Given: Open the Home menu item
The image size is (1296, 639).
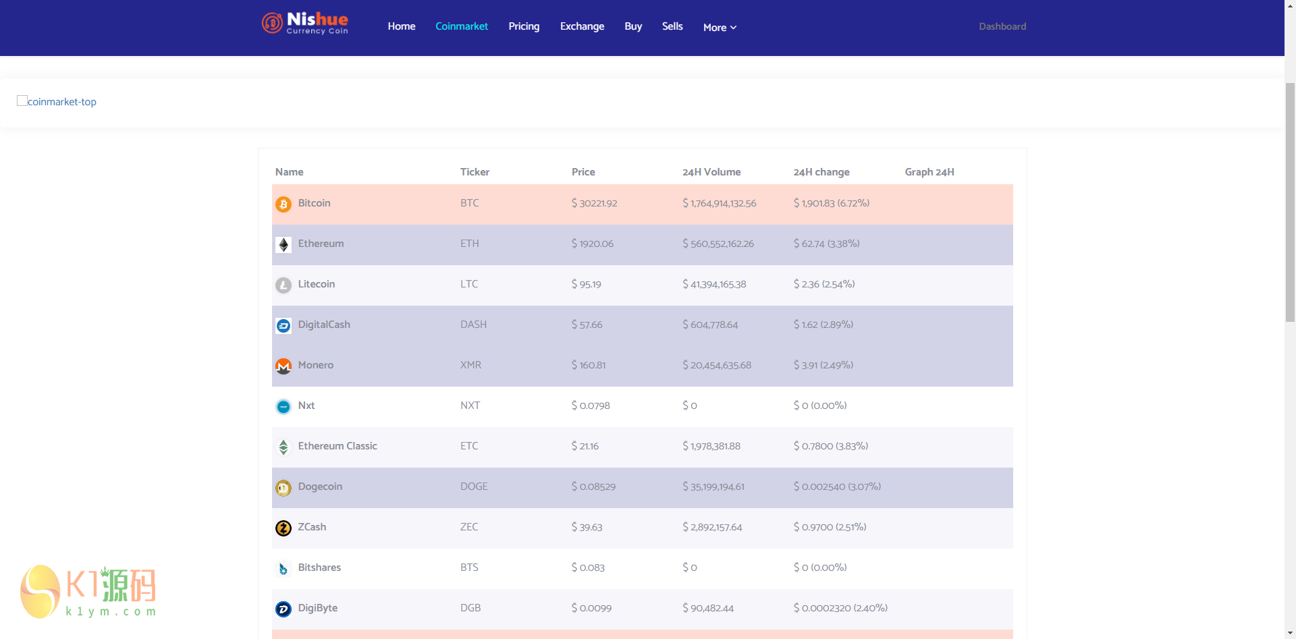Looking at the screenshot, I should point(401,26).
